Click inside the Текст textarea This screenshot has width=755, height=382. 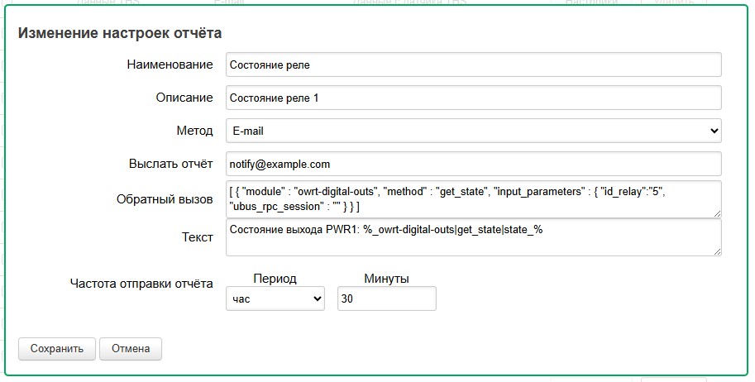tap(473, 238)
